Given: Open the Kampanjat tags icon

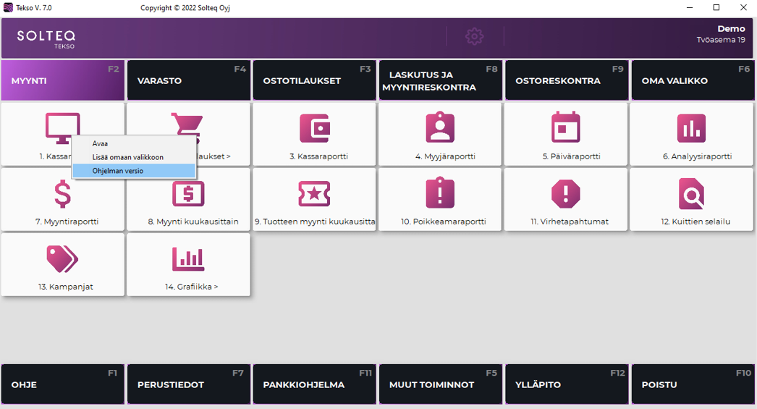Looking at the screenshot, I should click(63, 258).
